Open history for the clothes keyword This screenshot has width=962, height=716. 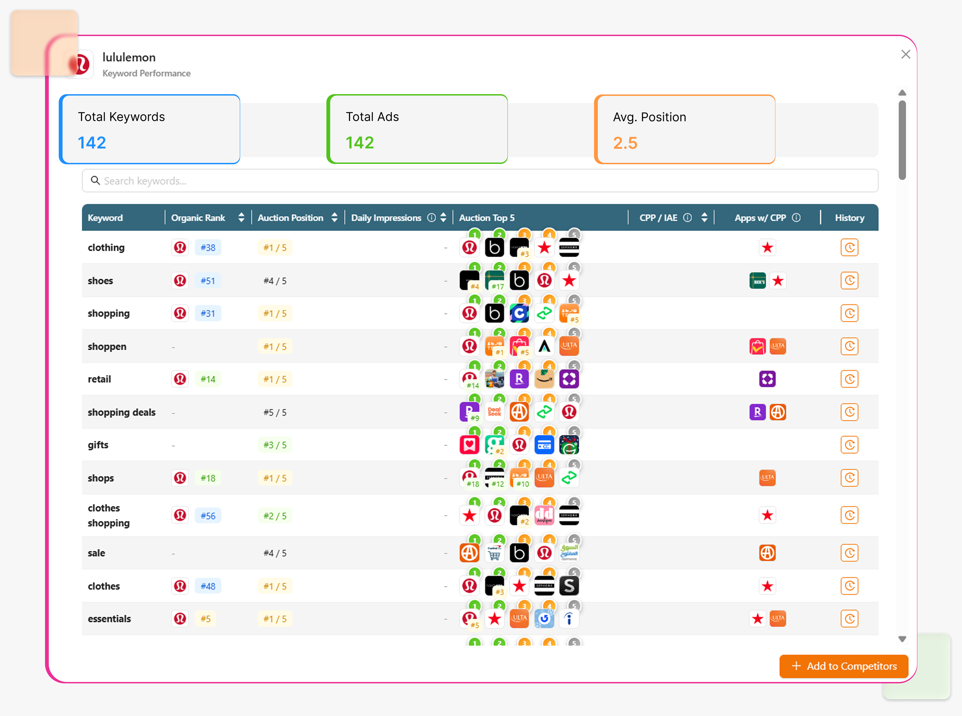(x=849, y=586)
